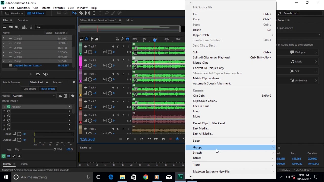Mute Track 4 with its M button
Image resolution: width=324 pixels, height=182 pixels.
[x=113, y=87]
